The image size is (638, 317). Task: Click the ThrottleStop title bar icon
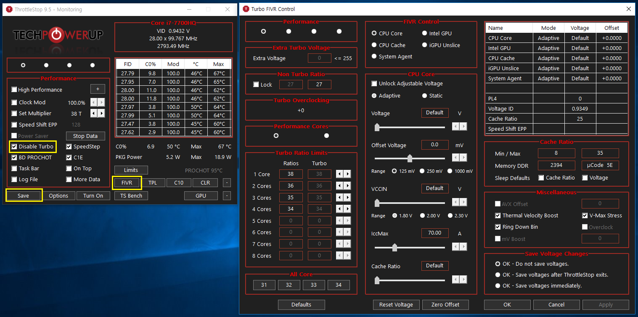click(9, 9)
